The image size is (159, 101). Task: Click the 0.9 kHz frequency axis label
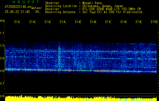(2, 58)
